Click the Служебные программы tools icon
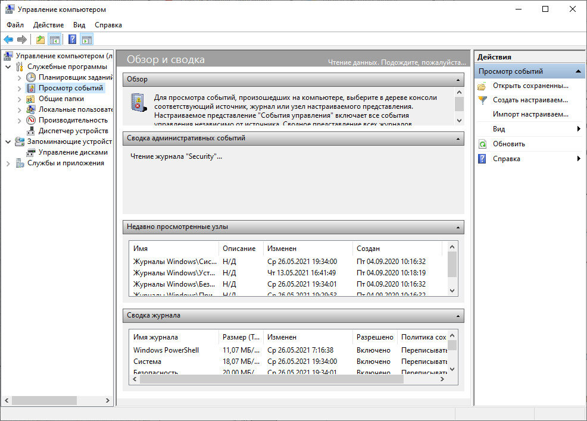This screenshot has height=421, width=587. [x=20, y=67]
